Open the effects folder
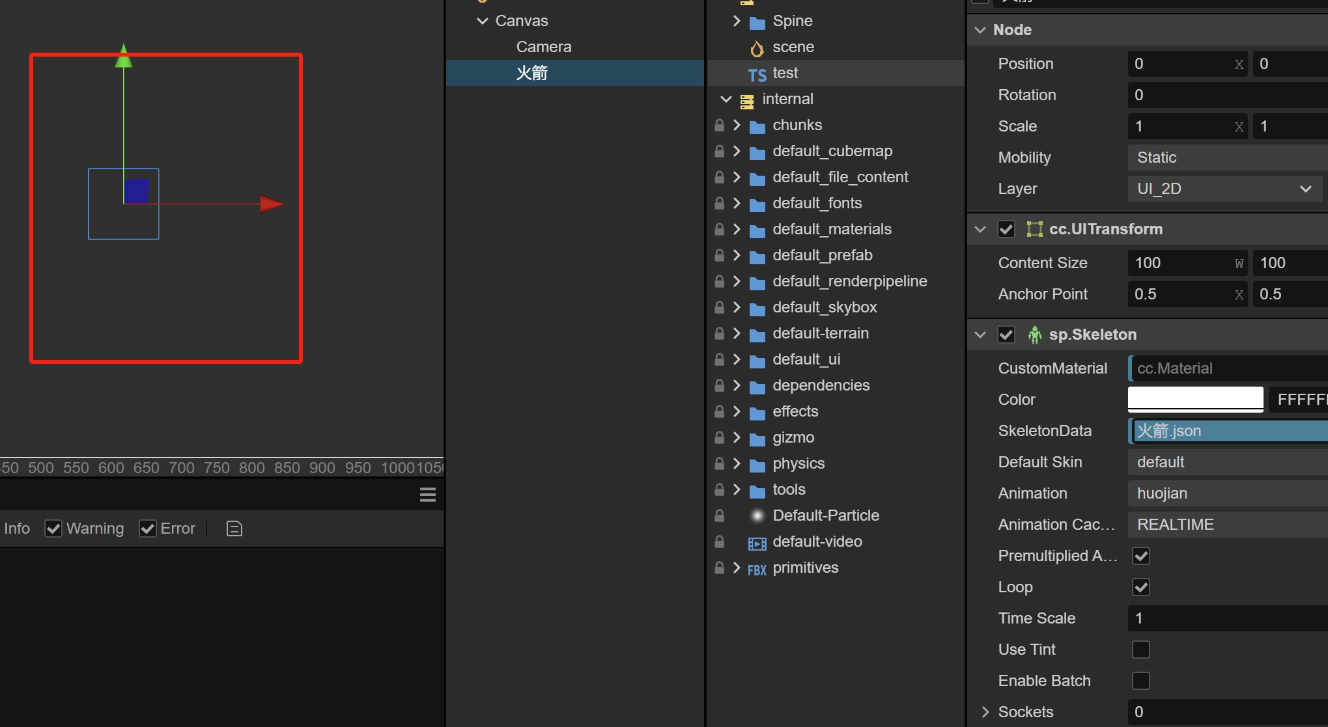This screenshot has height=727, width=1328. click(x=795, y=411)
